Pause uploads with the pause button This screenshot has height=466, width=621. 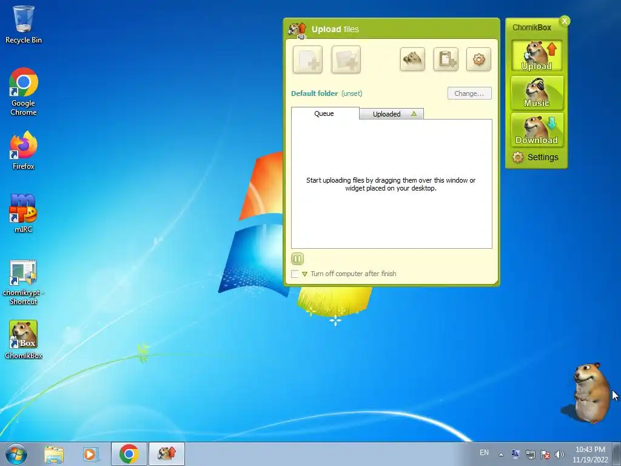point(297,258)
